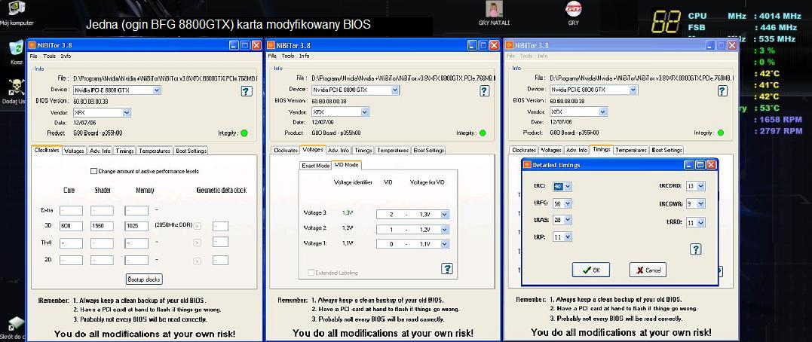Switch to Adv. Info tab in the Clockrates window
812x342 pixels.
click(x=100, y=151)
